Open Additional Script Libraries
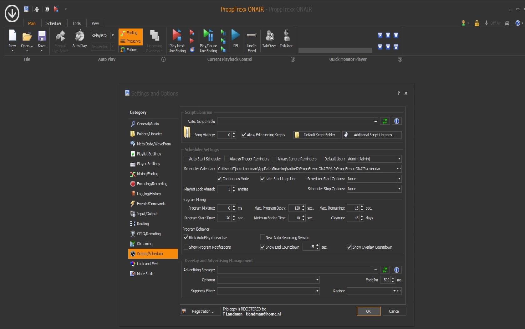525x329 pixels. (x=372, y=135)
